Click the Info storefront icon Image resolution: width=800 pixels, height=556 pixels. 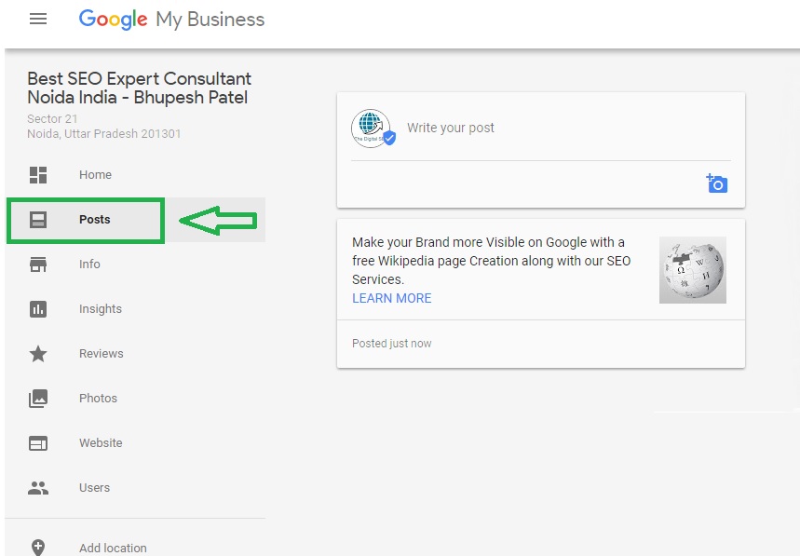click(38, 264)
